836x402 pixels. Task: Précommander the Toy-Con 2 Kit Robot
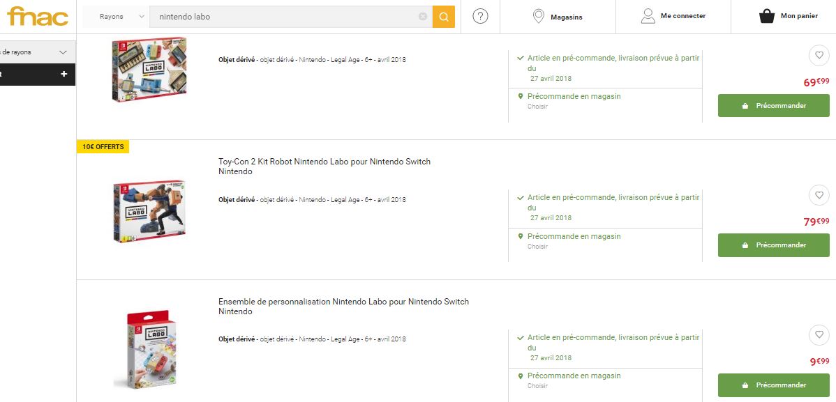pyautogui.click(x=774, y=245)
